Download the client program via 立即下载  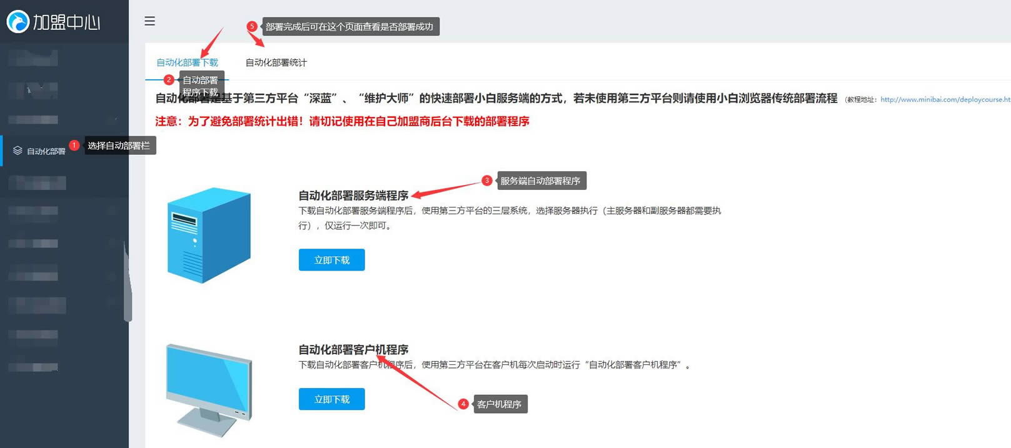(331, 399)
